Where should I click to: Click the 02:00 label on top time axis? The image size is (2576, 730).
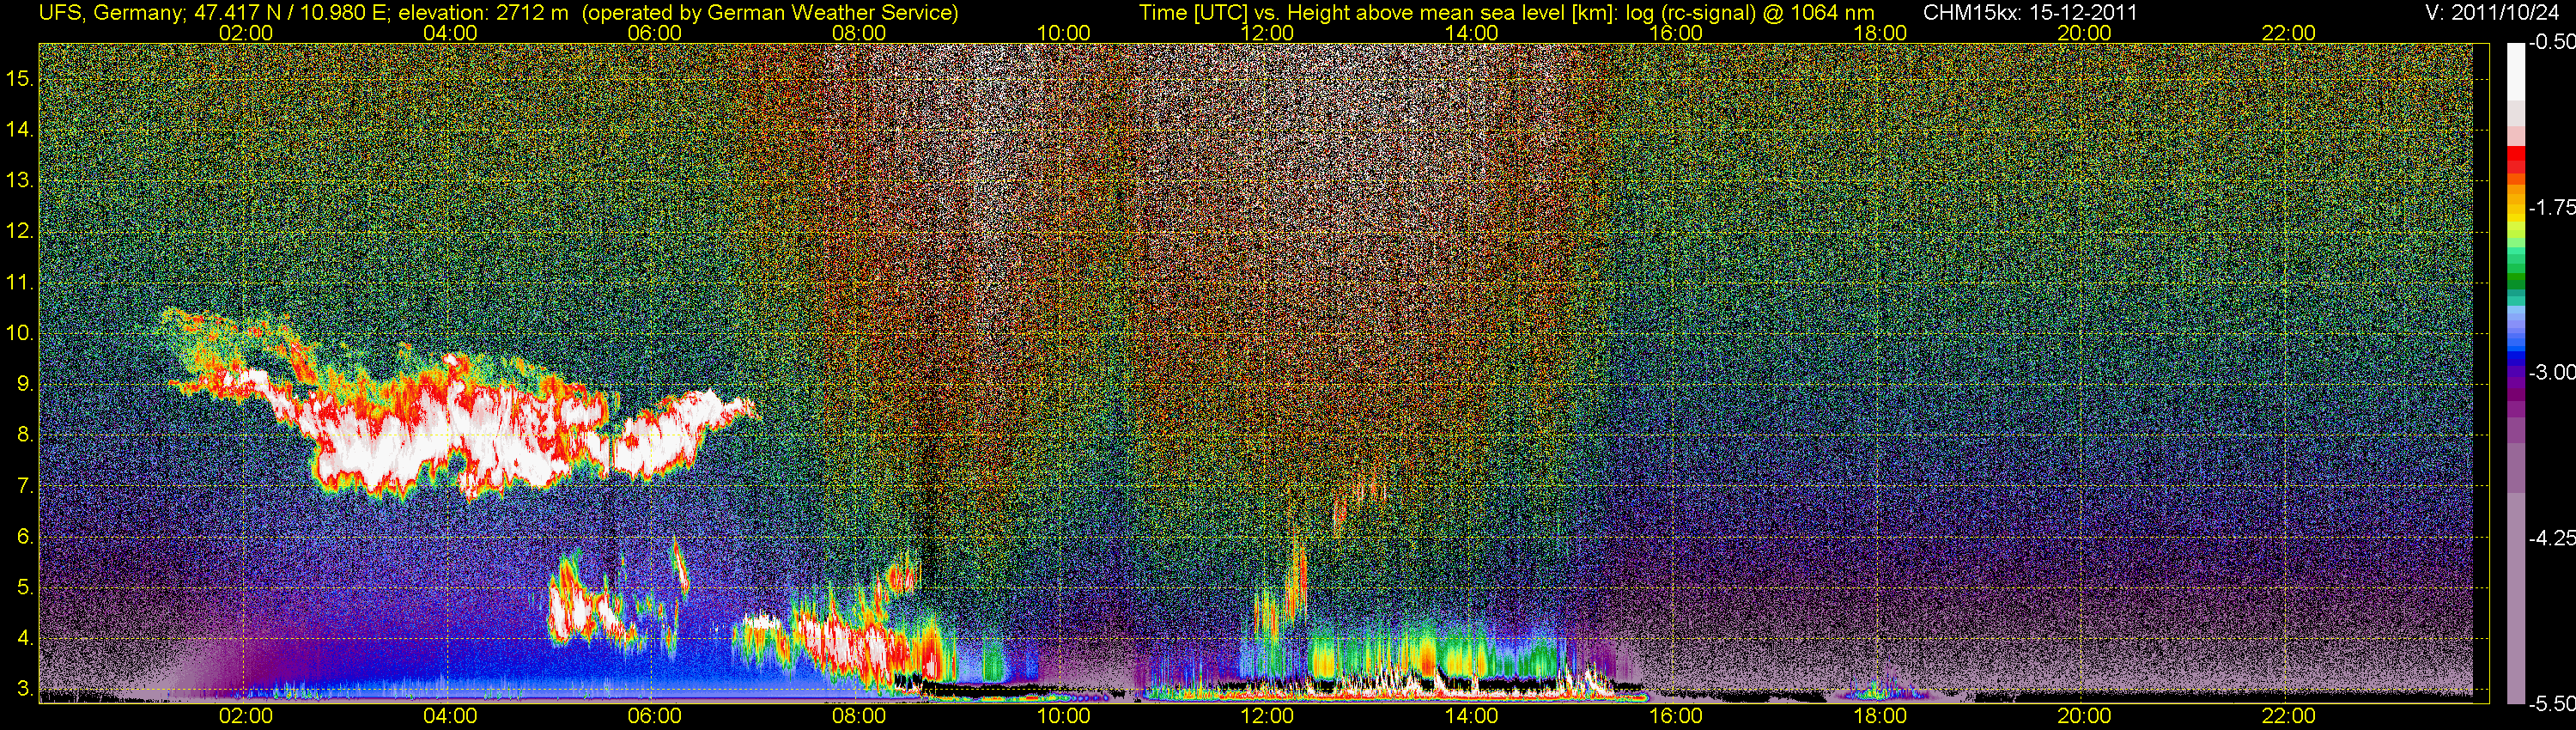click(246, 33)
